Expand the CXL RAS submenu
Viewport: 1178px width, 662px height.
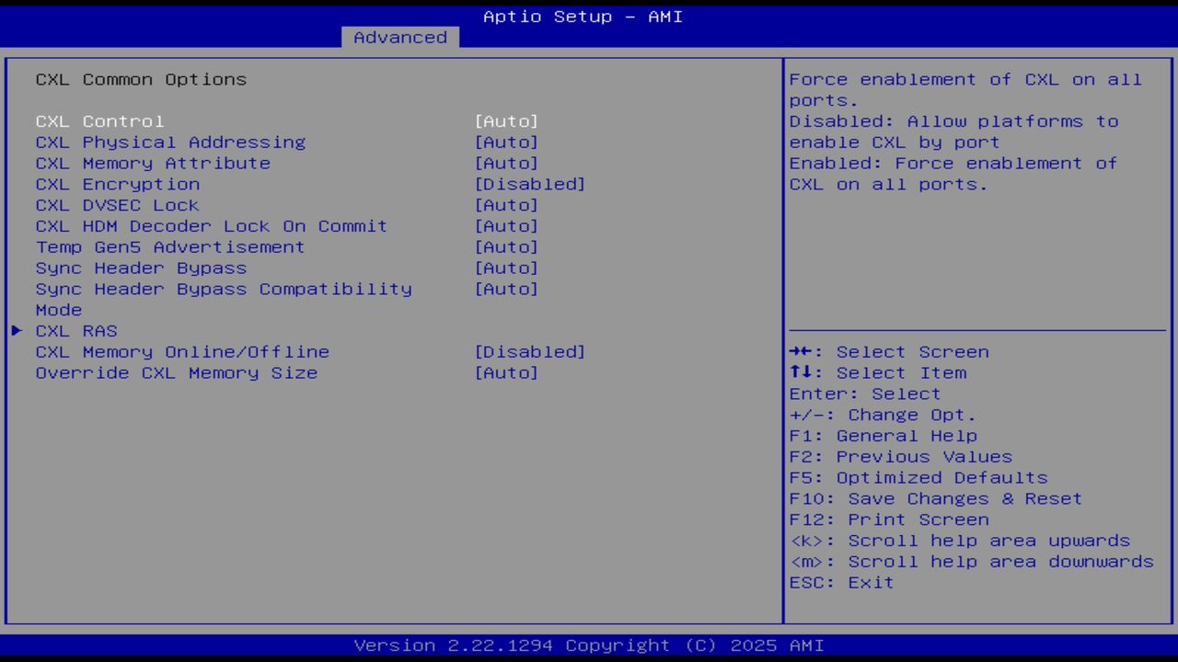pyautogui.click(x=75, y=330)
